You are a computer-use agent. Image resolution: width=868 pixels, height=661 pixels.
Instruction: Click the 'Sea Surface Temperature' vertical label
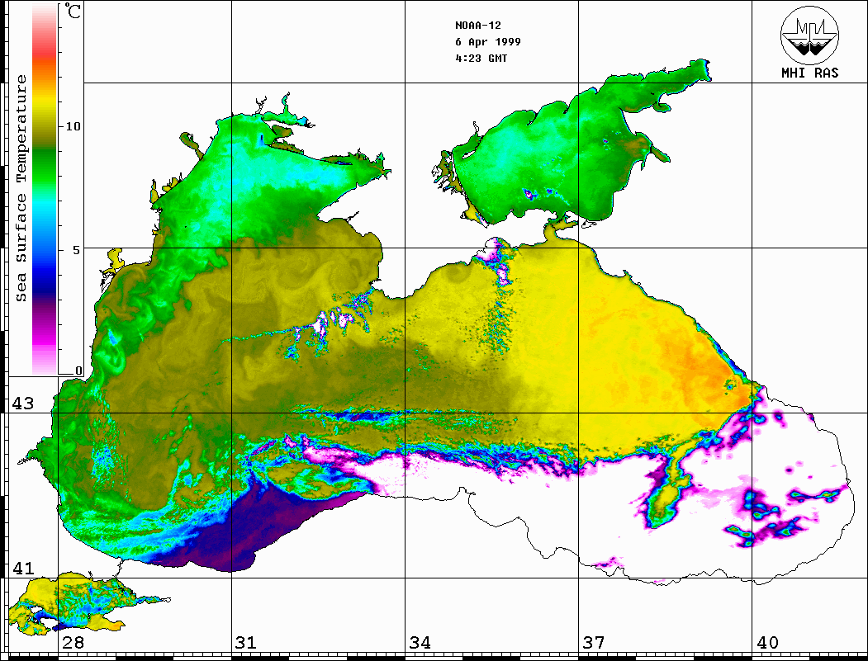point(21,188)
